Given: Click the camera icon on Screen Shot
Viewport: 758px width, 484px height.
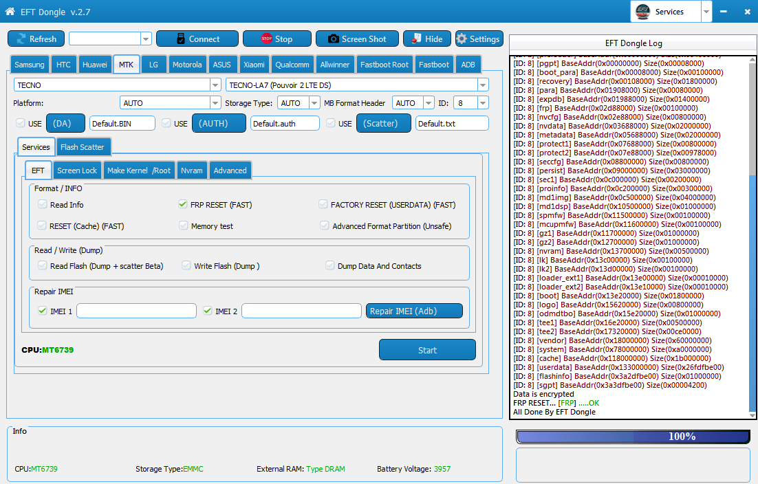Looking at the screenshot, I should 333,39.
